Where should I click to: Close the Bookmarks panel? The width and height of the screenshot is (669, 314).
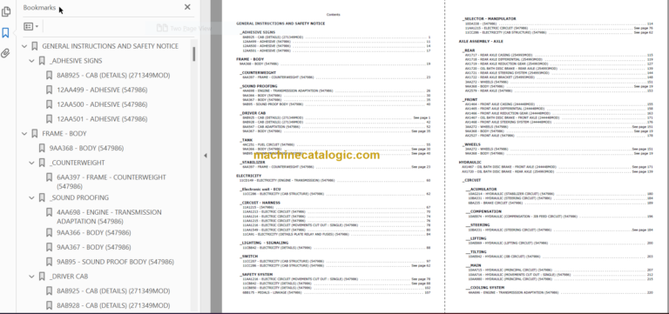pyautogui.click(x=187, y=7)
